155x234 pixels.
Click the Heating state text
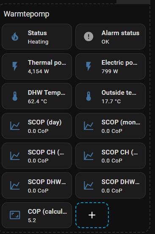point(38,42)
